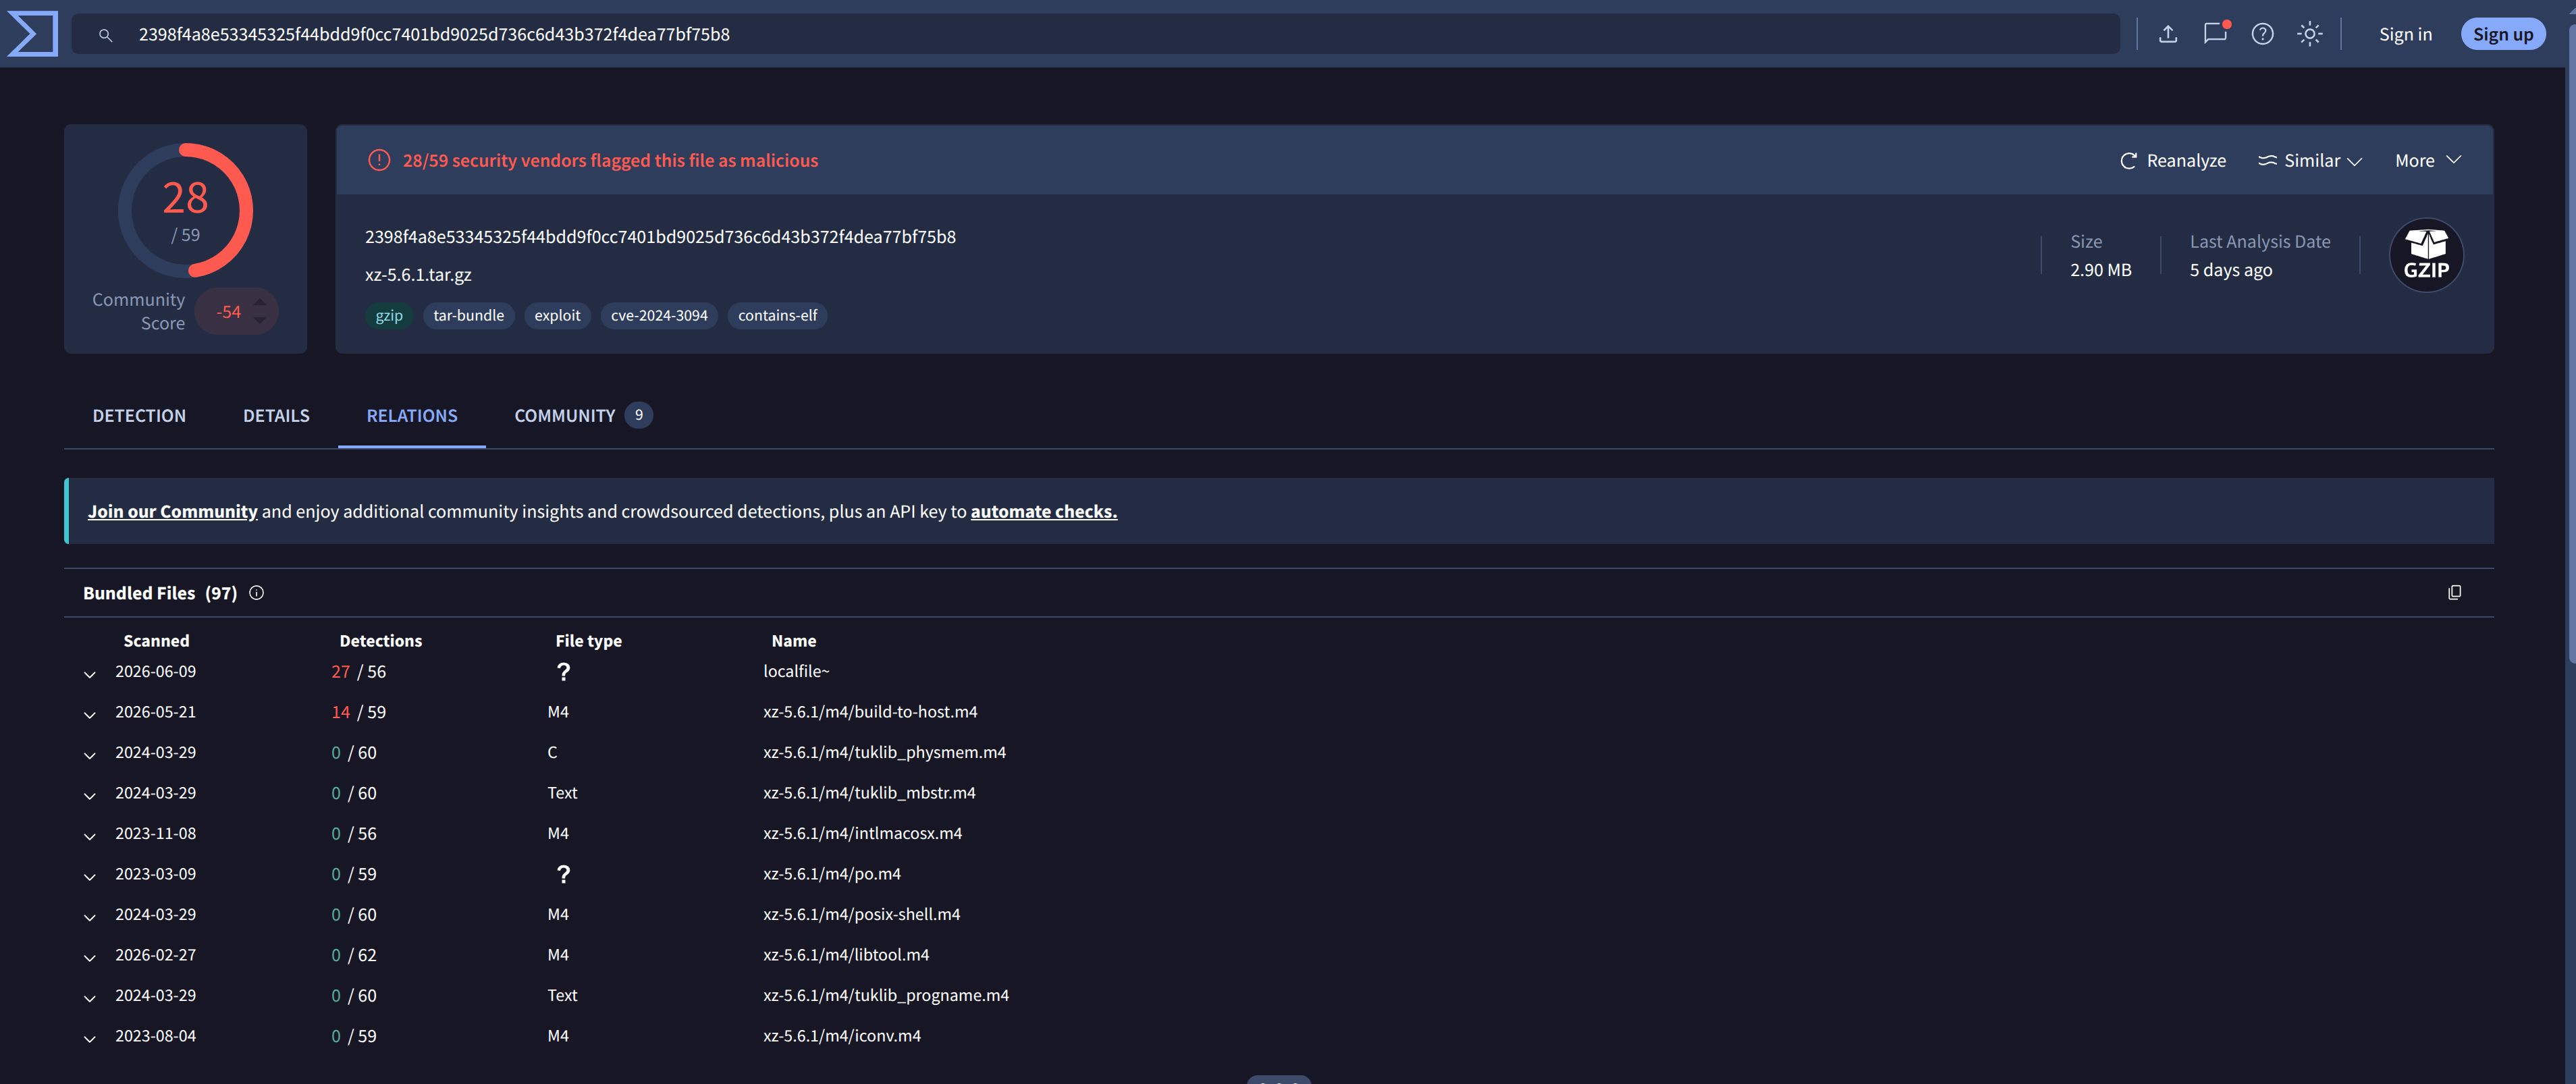Click the GZIP file type icon
This screenshot has height=1084, width=2576.
(2426, 255)
